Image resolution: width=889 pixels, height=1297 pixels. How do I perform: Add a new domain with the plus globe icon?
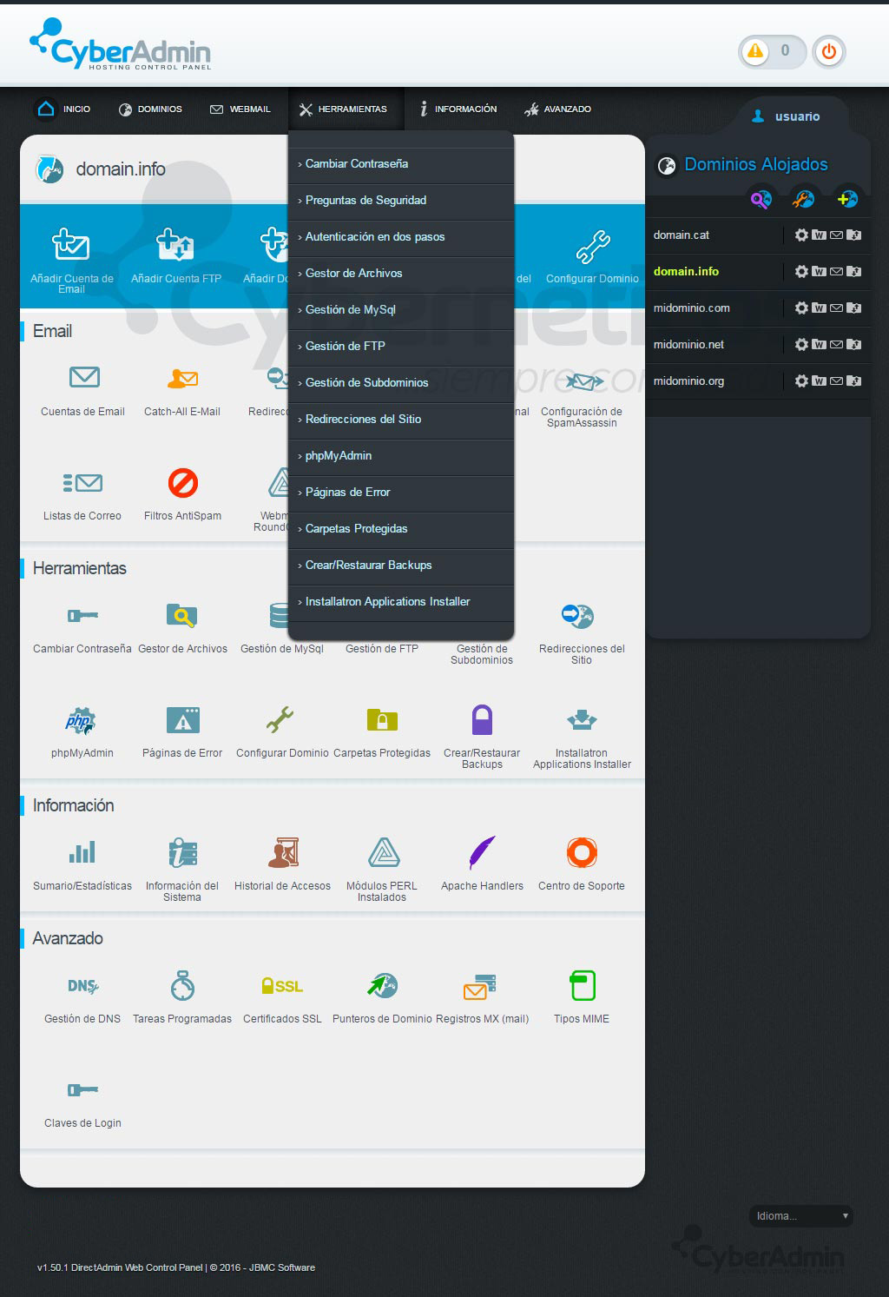[845, 199]
